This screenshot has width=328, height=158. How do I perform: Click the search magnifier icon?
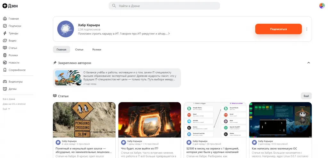114,6
